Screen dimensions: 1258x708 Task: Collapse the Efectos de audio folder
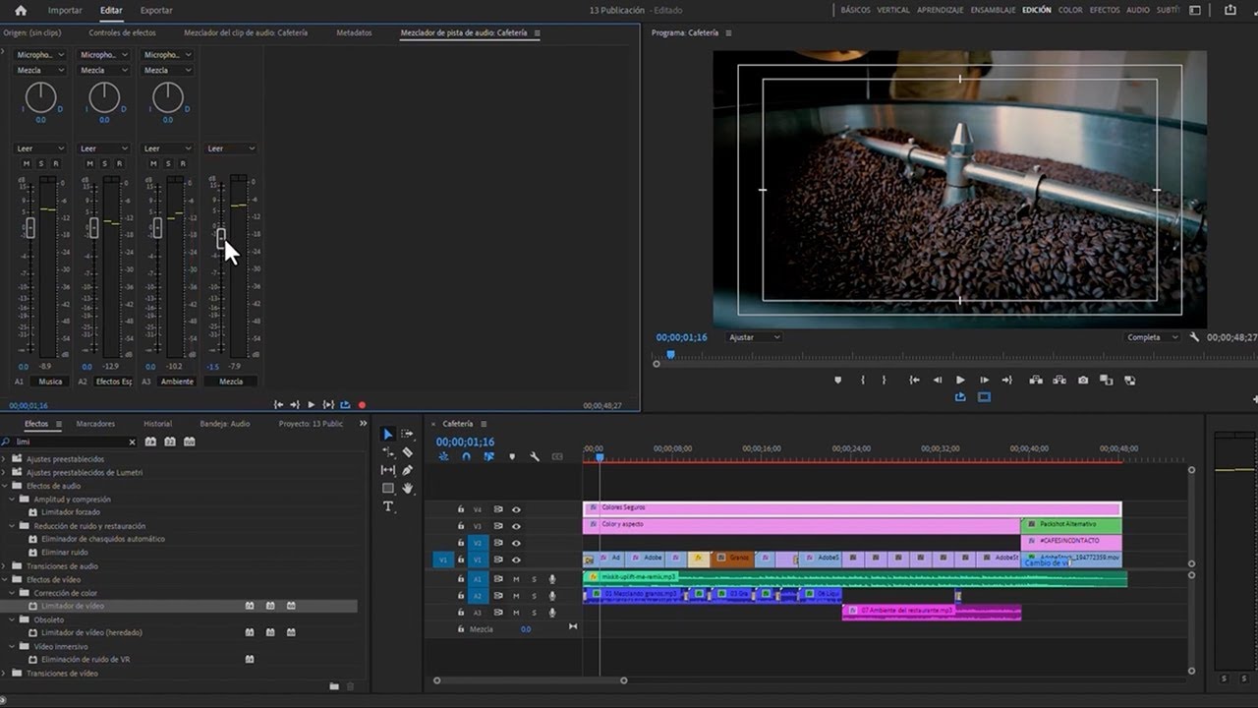pyautogui.click(x=6, y=486)
